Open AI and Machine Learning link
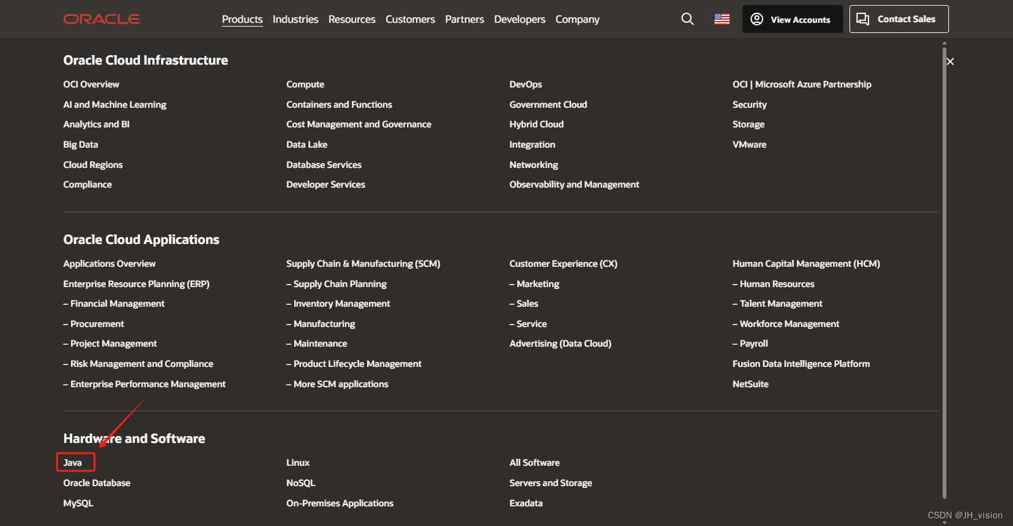This screenshot has width=1013, height=526. pos(115,105)
